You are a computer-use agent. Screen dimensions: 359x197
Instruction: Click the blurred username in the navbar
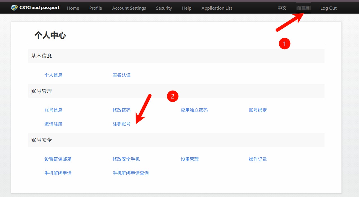point(303,8)
